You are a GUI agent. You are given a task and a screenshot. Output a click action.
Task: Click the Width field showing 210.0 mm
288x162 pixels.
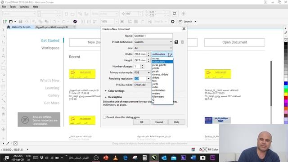[140, 54]
